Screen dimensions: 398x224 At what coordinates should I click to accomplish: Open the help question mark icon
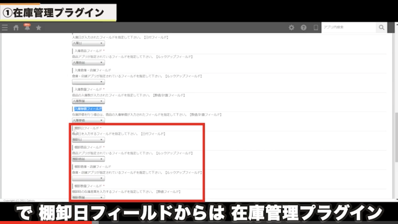coord(303,27)
